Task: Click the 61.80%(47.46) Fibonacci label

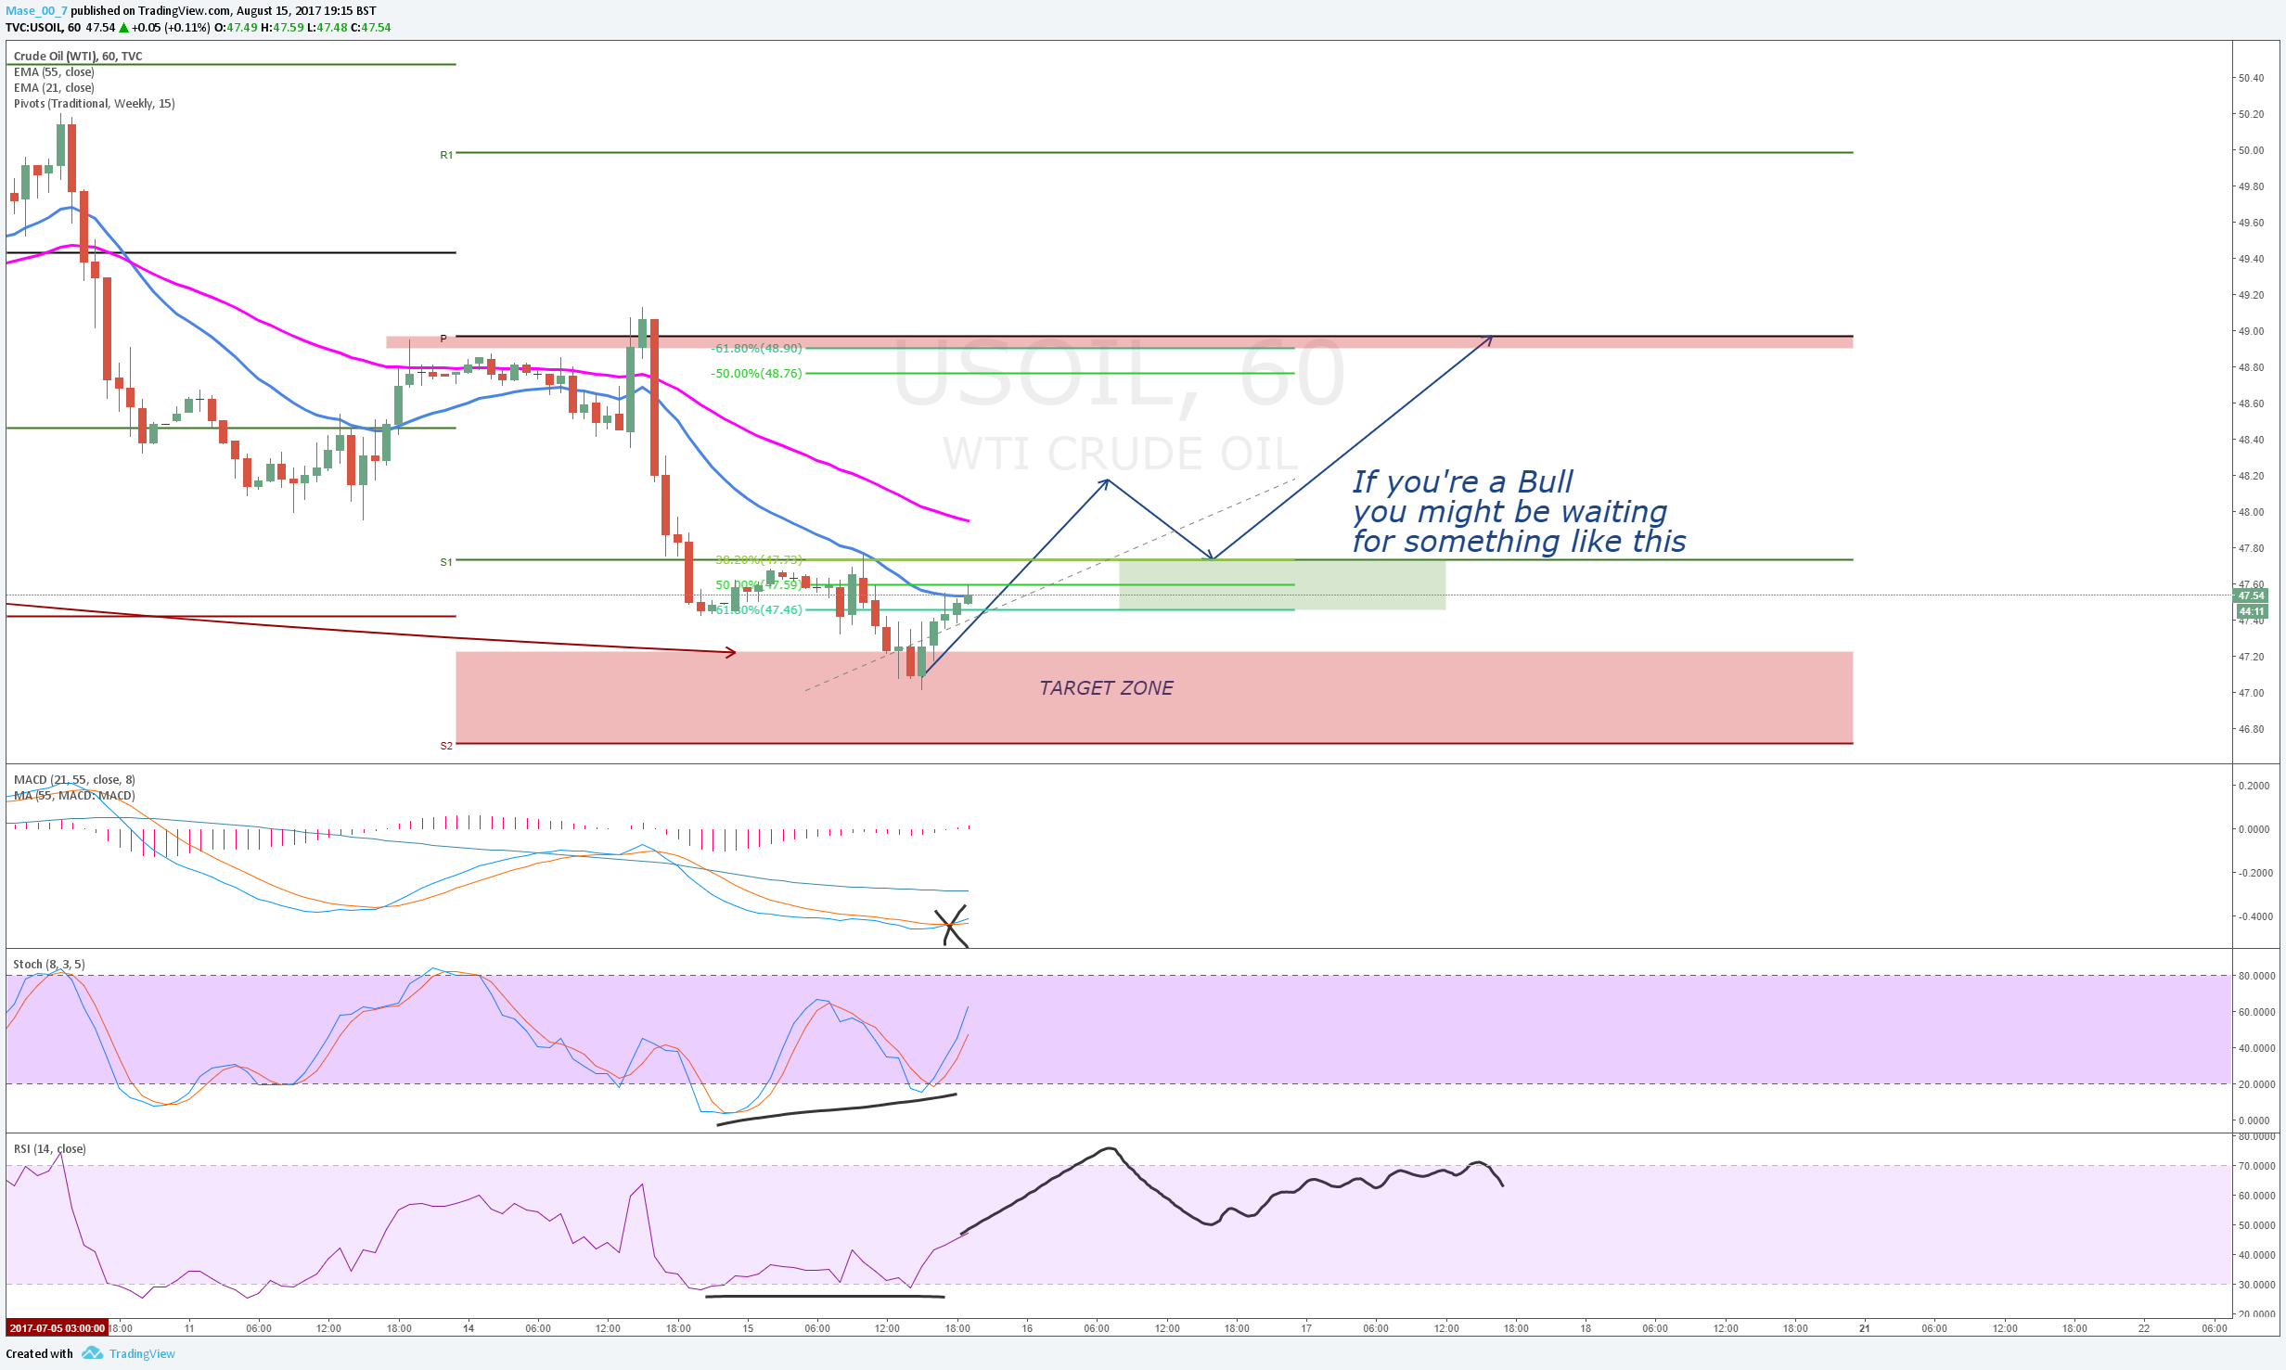Action: 759,610
